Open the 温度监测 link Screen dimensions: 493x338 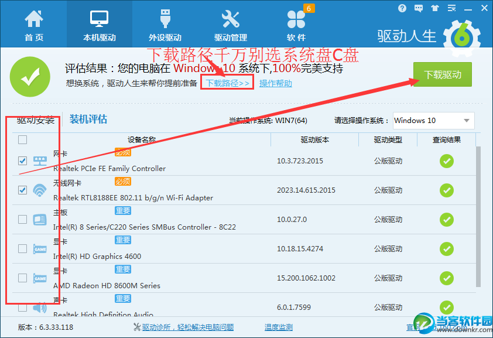pyautogui.click(x=279, y=327)
